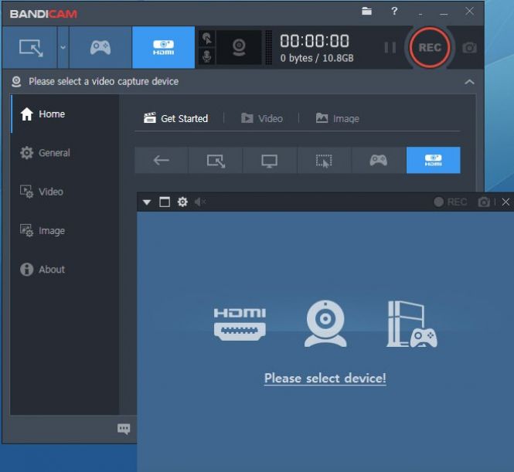
Task: Open help question mark icon
Action: pyautogui.click(x=394, y=12)
